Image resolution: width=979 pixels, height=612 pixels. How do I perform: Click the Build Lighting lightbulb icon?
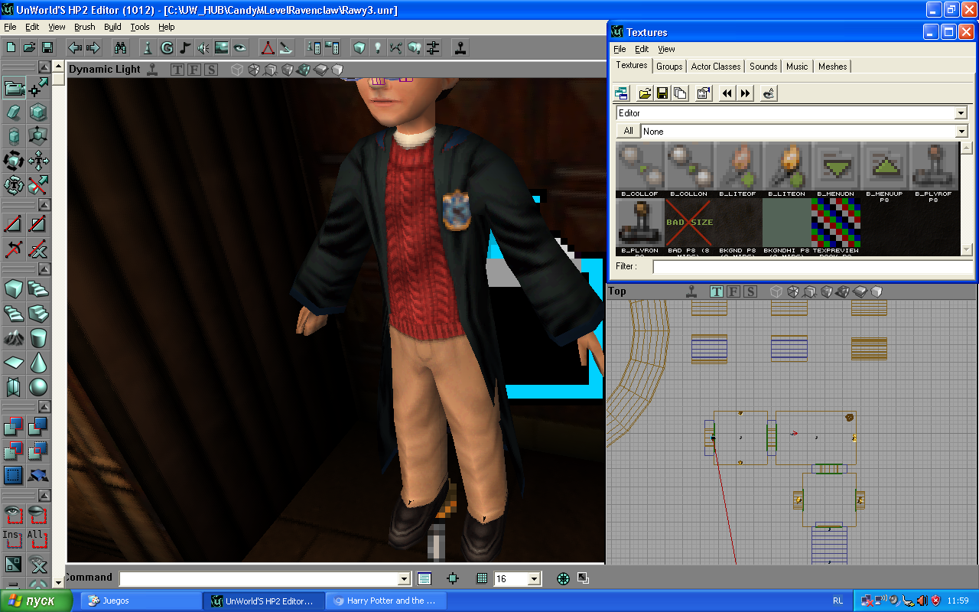(377, 47)
